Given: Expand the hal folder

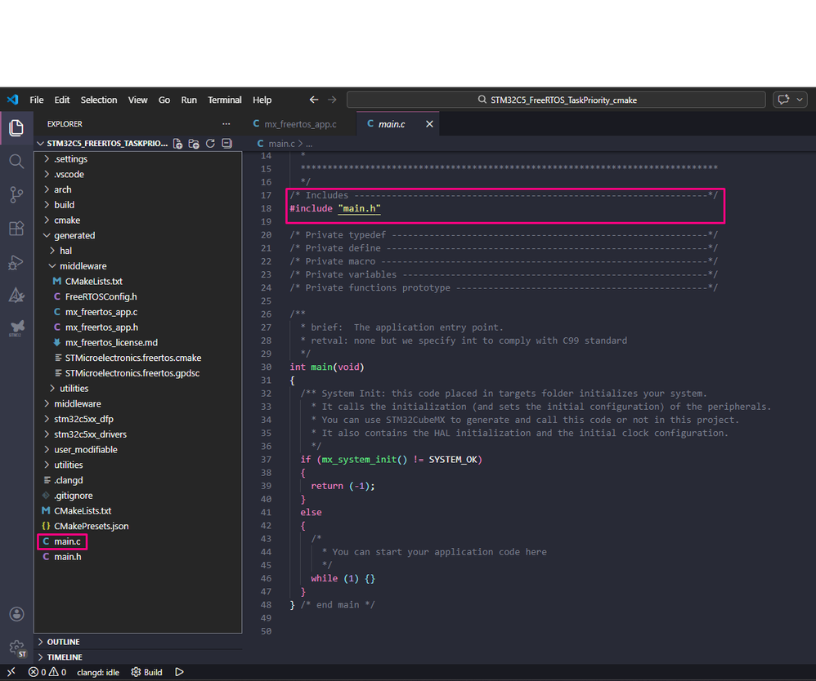Looking at the screenshot, I should (x=138, y=251).
